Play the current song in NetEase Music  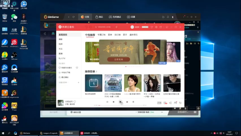[x=120, y=102]
